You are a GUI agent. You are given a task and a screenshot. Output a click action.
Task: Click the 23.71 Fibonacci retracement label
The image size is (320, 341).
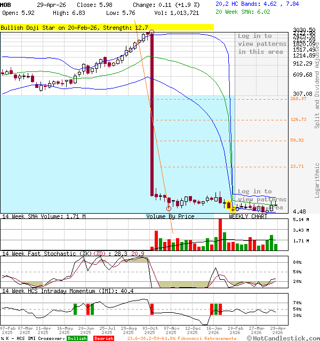click(297, 166)
